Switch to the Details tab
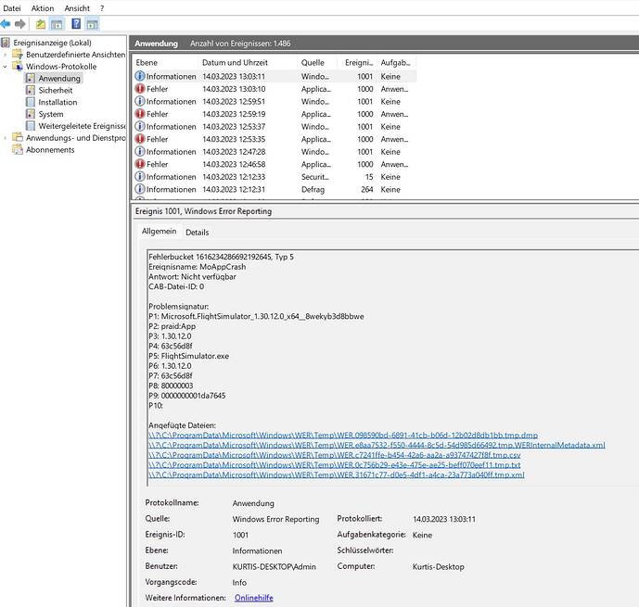The width and height of the screenshot is (639, 607). [198, 232]
